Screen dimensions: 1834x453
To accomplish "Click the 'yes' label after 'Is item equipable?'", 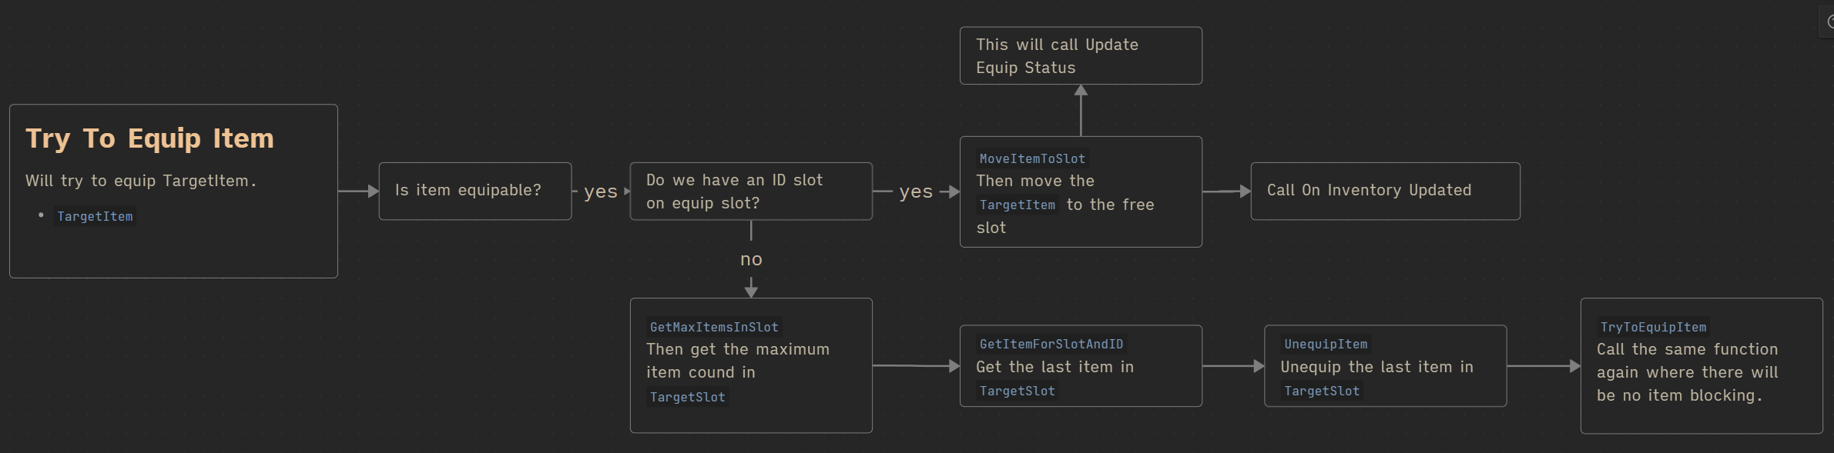I will [x=600, y=192].
